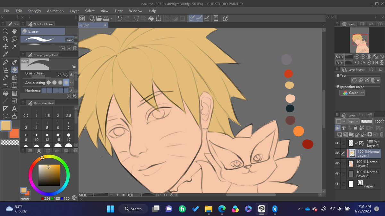Open the Animation menu

click(x=55, y=11)
